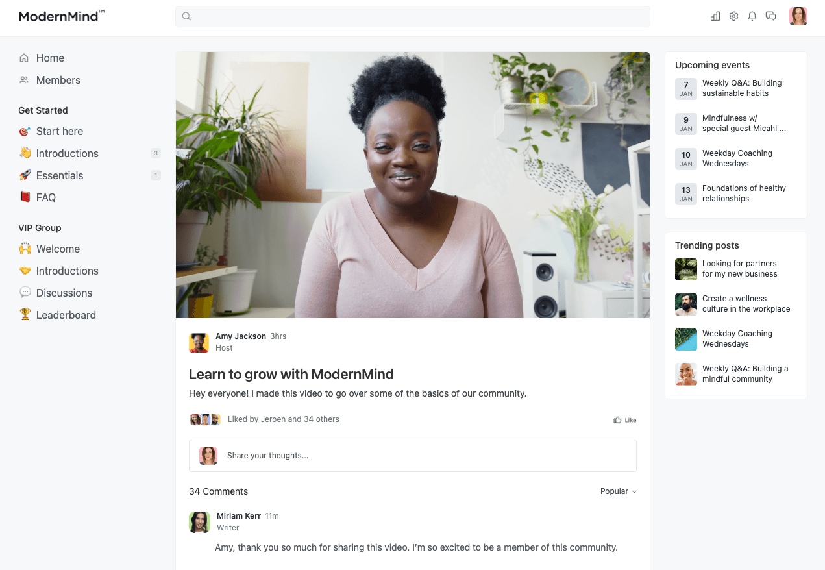Click the Members people icon
The image size is (825, 570).
point(24,80)
